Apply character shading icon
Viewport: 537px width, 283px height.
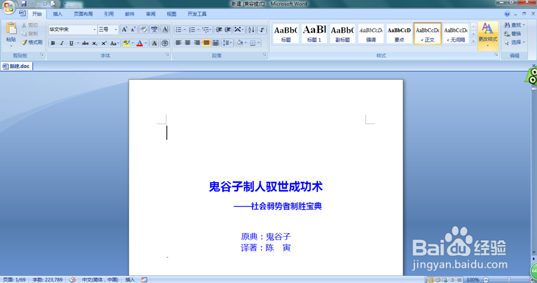[x=154, y=43]
